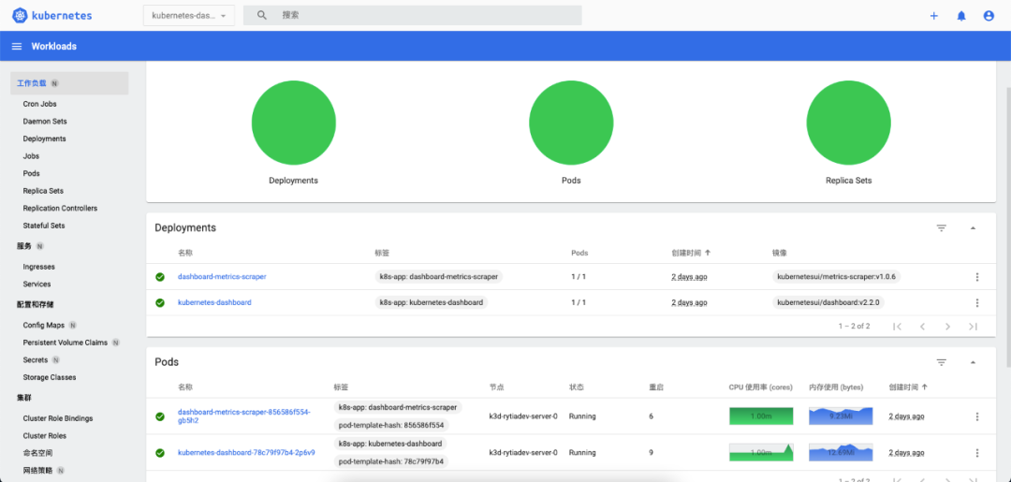Open Jobs in sidebar

31,156
